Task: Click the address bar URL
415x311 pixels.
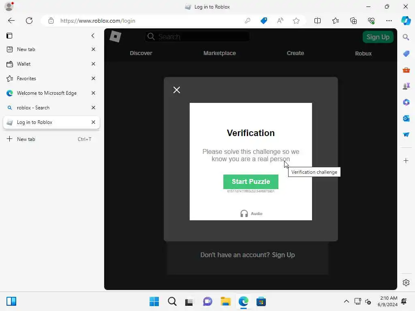Action: pyautogui.click(x=98, y=21)
